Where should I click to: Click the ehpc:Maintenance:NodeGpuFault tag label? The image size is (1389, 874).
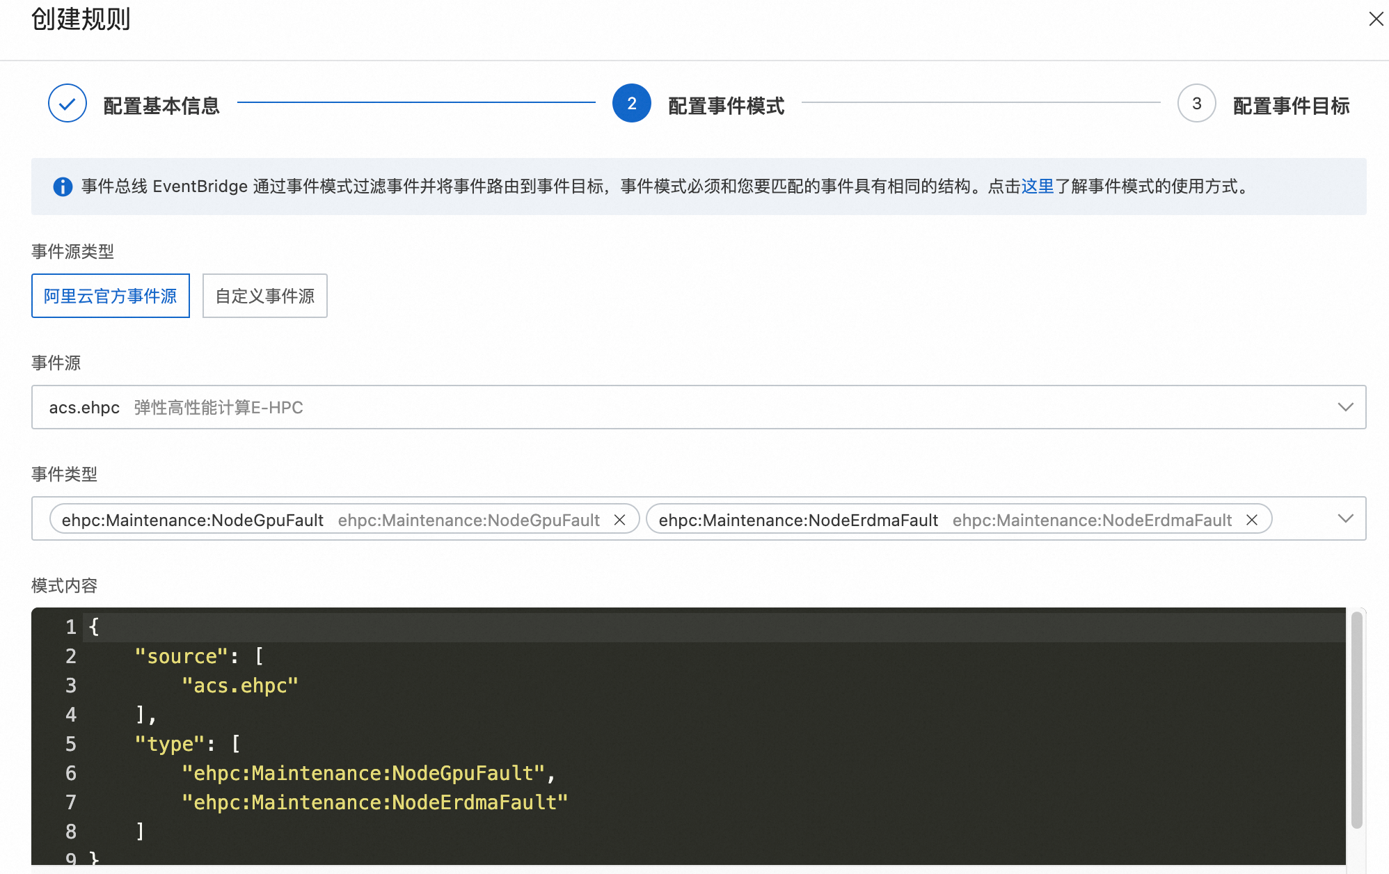193,520
